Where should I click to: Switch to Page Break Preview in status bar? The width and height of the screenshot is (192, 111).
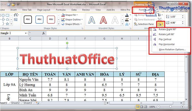[145, 107]
